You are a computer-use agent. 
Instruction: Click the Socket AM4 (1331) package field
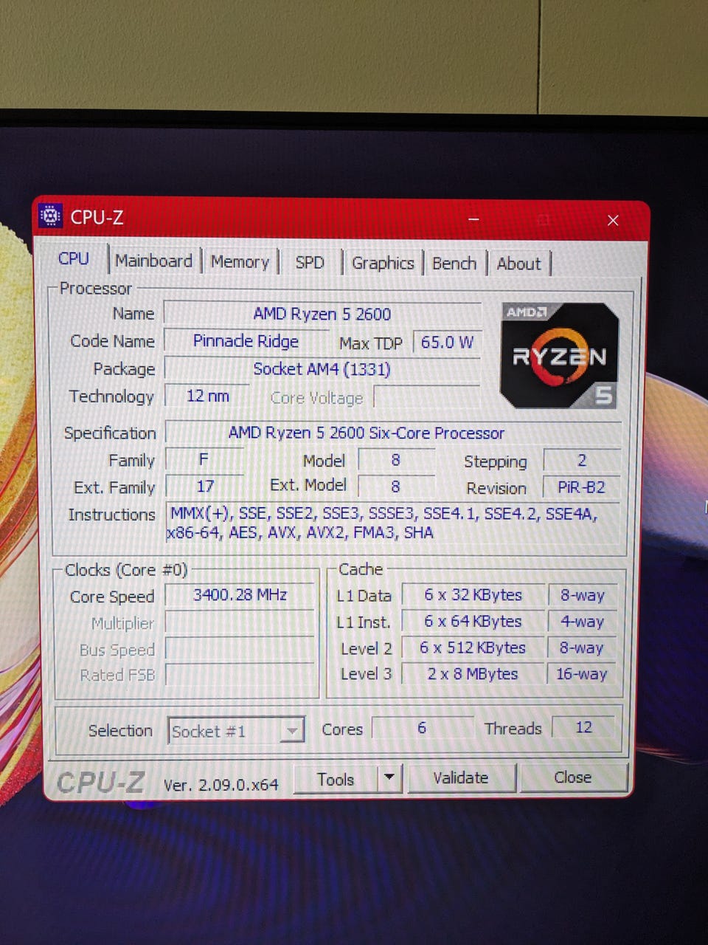tap(322, 369)
